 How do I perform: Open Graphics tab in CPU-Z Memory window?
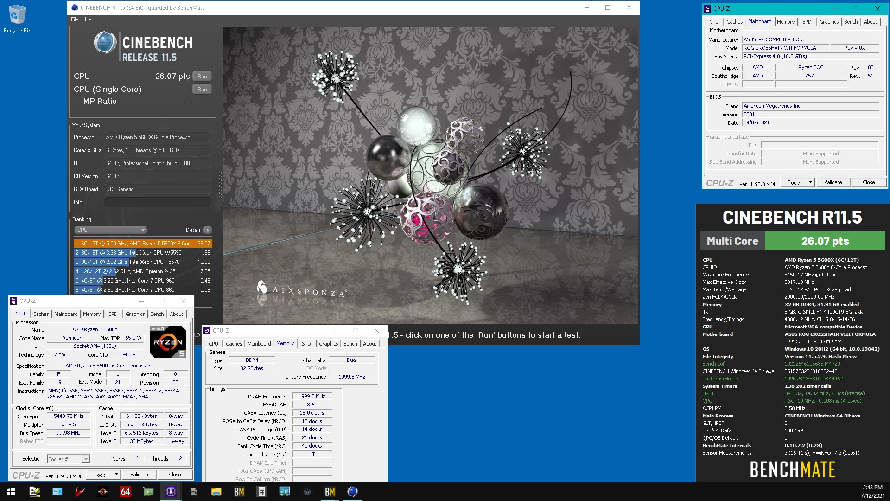[x=329, y=344]
